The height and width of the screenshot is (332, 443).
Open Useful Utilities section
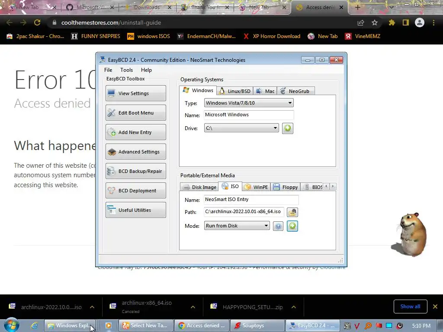(x=135, y=210)
